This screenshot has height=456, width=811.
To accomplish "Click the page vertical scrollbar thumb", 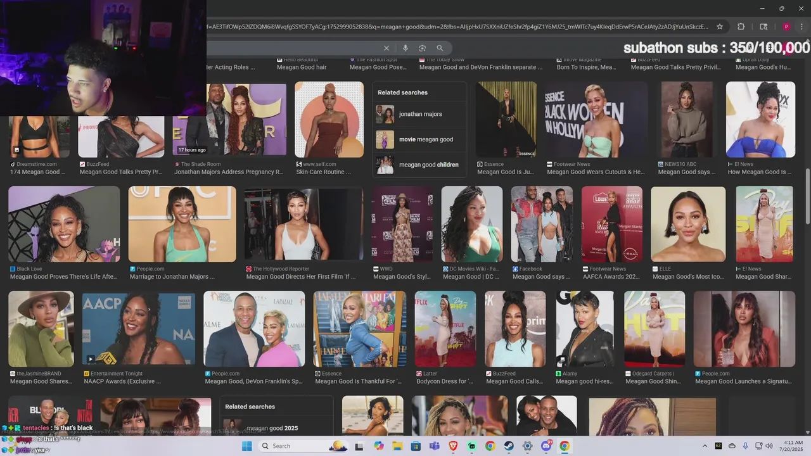I will 807,195.
